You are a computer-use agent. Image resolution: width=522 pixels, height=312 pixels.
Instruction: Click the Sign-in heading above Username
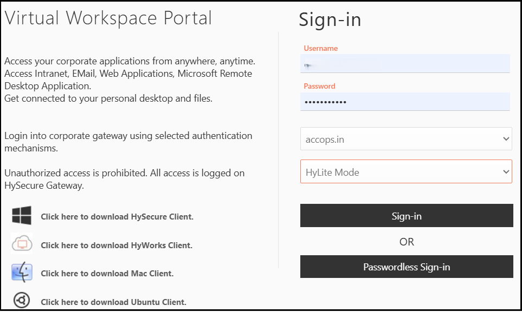click(x=330, y=20)
